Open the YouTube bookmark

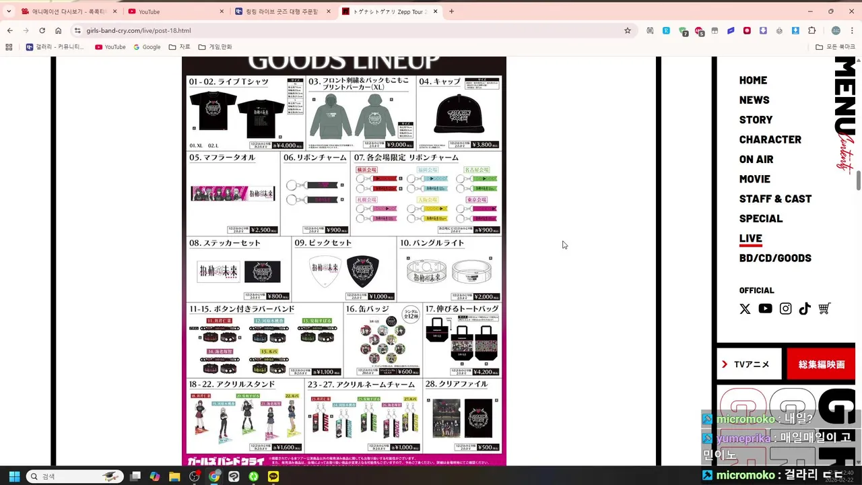click(110, 47)
